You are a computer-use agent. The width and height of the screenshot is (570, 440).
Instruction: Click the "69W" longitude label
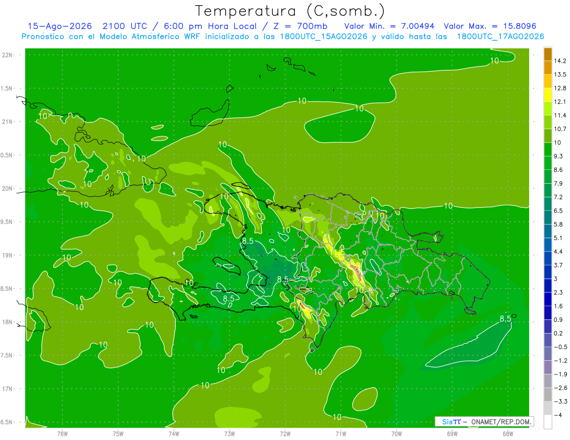click(452, 434)
